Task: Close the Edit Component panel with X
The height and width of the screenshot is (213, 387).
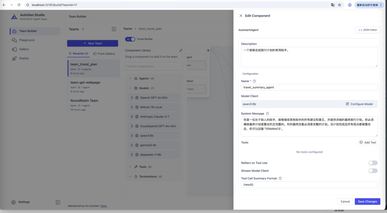Action: coord(241,16)
